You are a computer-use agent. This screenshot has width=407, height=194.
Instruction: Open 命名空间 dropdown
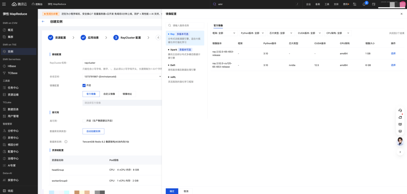(x=122, y=76)
